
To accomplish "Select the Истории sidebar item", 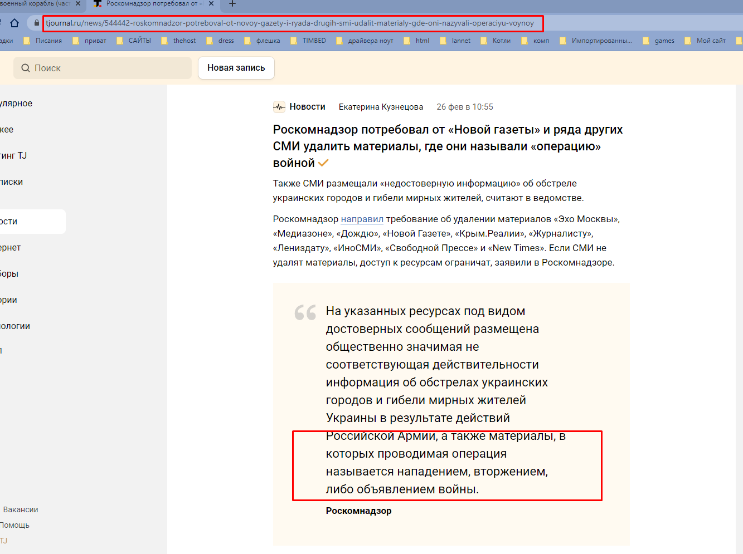I will pos(8,300).
